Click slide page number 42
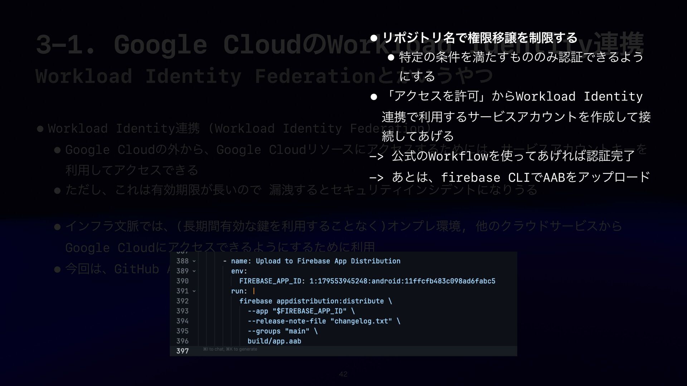Image resolution: width=687 pixels, height=386 pixels. (x=343, y=374)
